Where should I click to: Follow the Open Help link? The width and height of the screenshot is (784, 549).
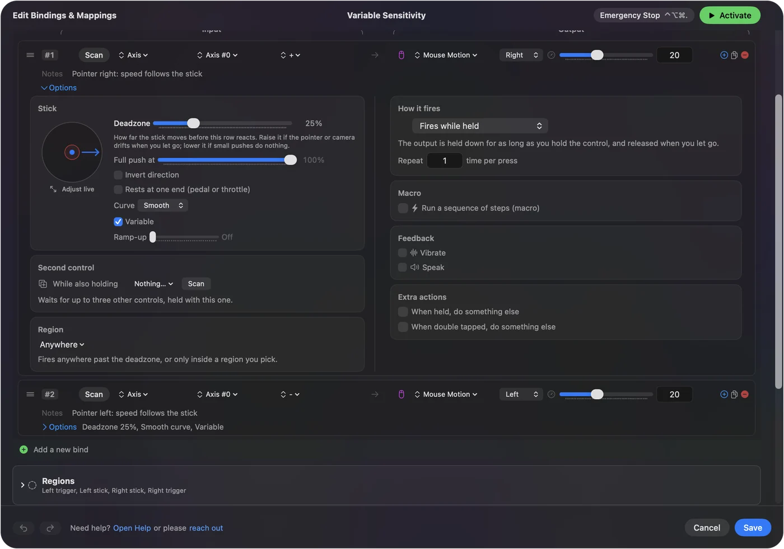[132, 528]
